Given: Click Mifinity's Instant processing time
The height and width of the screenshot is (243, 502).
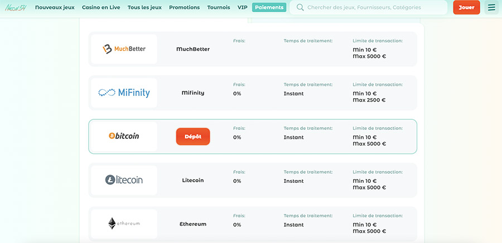Looking at the screenshot, I should pos(293,94).
